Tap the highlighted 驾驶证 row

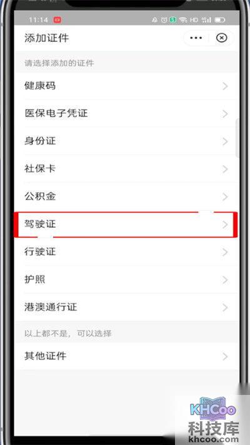tap(126, 225)
